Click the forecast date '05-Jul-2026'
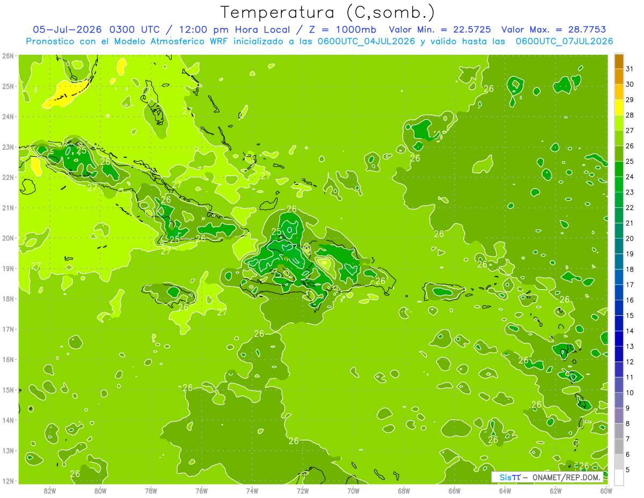644x498 pixels. (67, 29)
